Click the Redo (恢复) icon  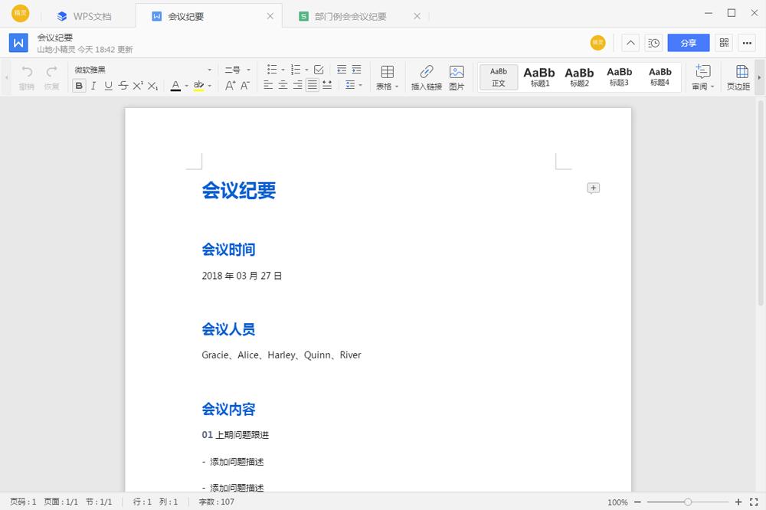pyautogui.click(x=52, y=77)
